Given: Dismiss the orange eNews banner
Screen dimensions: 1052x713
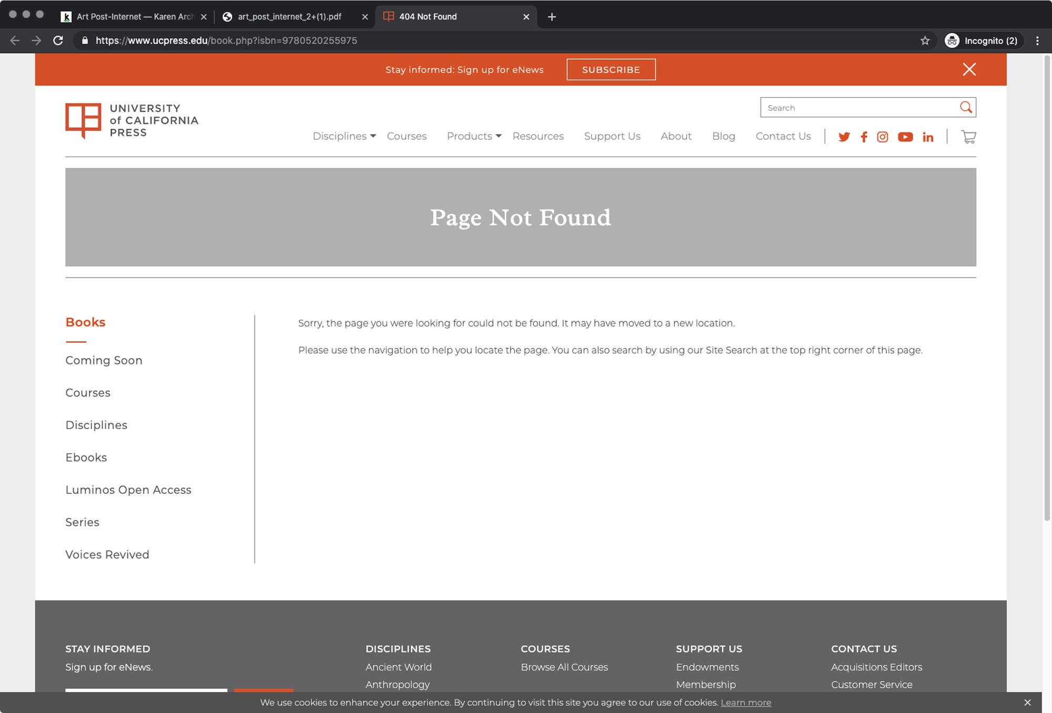Looking at the screenshot, I should (x=969, y=69).
